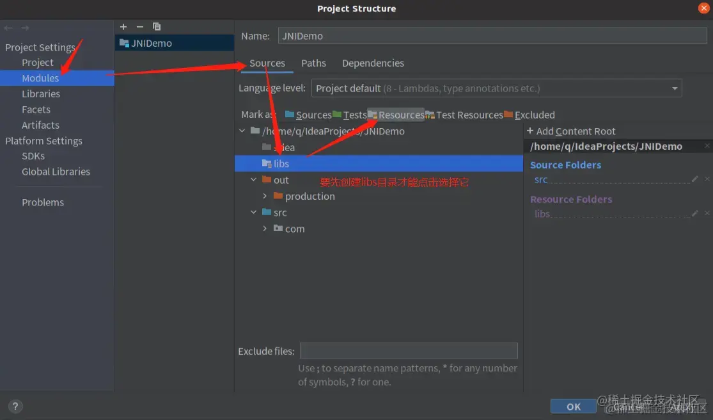Select JNIDemo module in module list

[x=175, y=44]
